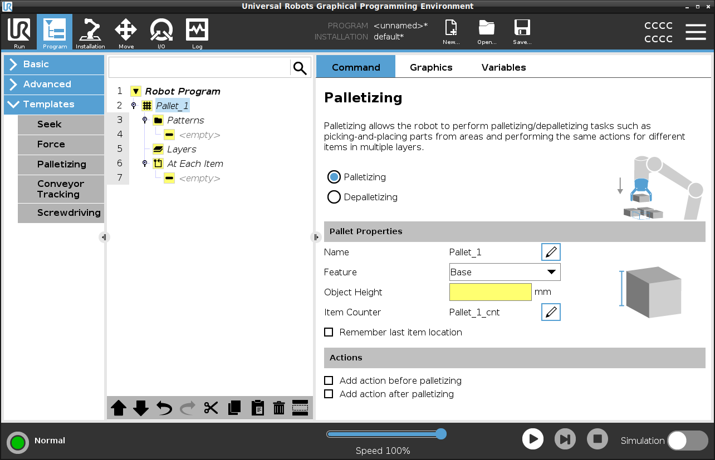Toggle the Simulation switch
Screen dimensions: 715x460
687,441
